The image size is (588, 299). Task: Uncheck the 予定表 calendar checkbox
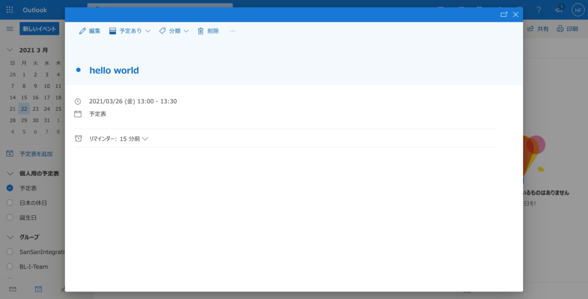pos(10,188)
